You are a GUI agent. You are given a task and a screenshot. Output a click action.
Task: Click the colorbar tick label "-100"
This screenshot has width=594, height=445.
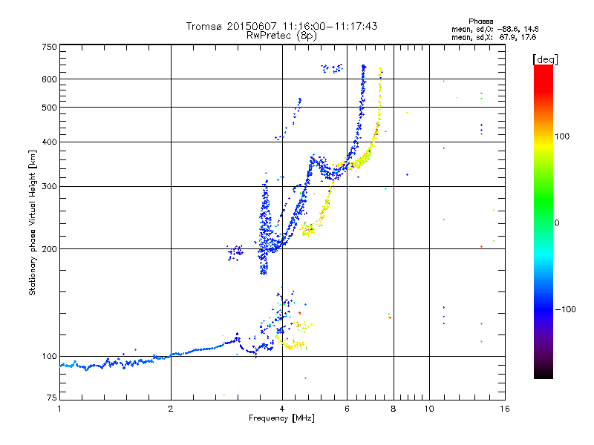click(565, 309)
